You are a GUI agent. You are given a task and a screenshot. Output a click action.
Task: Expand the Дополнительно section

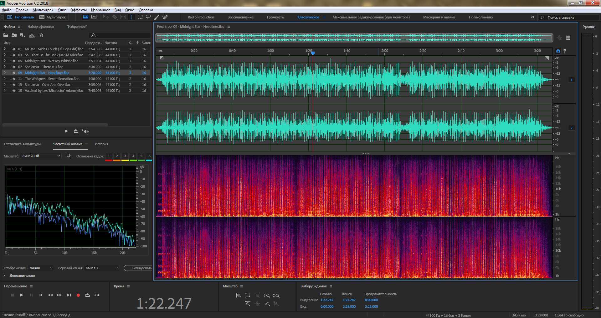click(19, 276)
